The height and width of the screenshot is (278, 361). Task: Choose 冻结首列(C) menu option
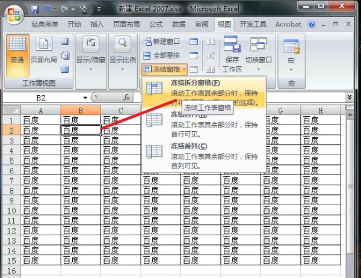(204, 156)
